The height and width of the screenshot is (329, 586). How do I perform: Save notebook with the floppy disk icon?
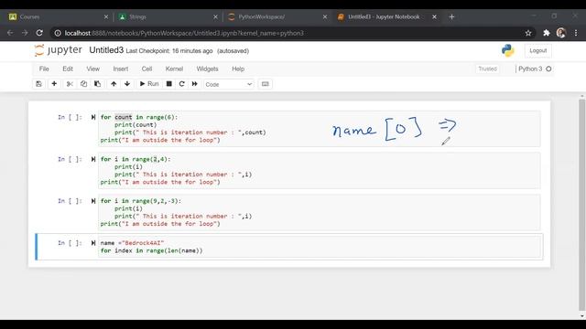(38, 84)
